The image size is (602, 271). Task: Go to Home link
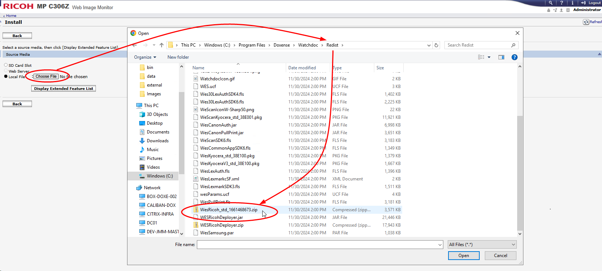[11, 16]
